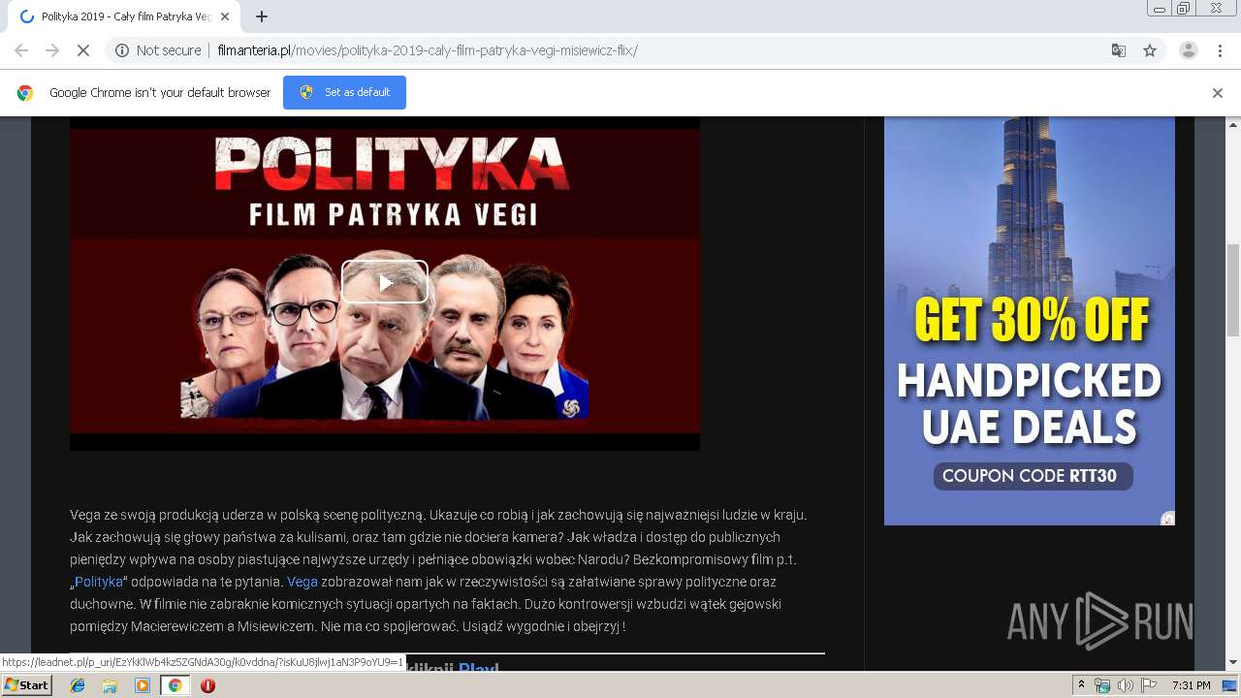Dismiss the default browser notification bar
This screenshot has width=1241, height=698.
1218,93
